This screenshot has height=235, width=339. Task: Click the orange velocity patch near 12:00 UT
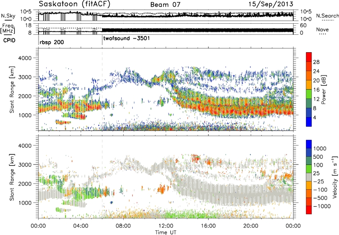pyautogui.click(x=161, y=189)
